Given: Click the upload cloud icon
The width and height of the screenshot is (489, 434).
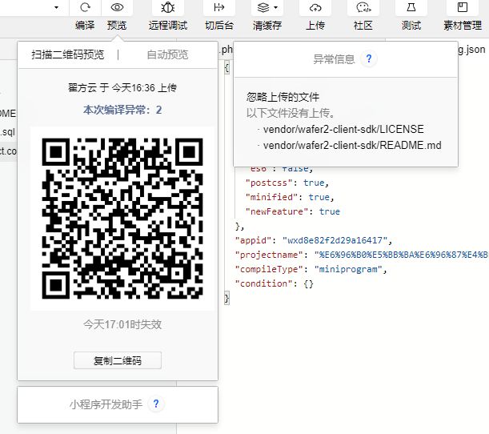Looking at the screenshot, I should (315, 7).
